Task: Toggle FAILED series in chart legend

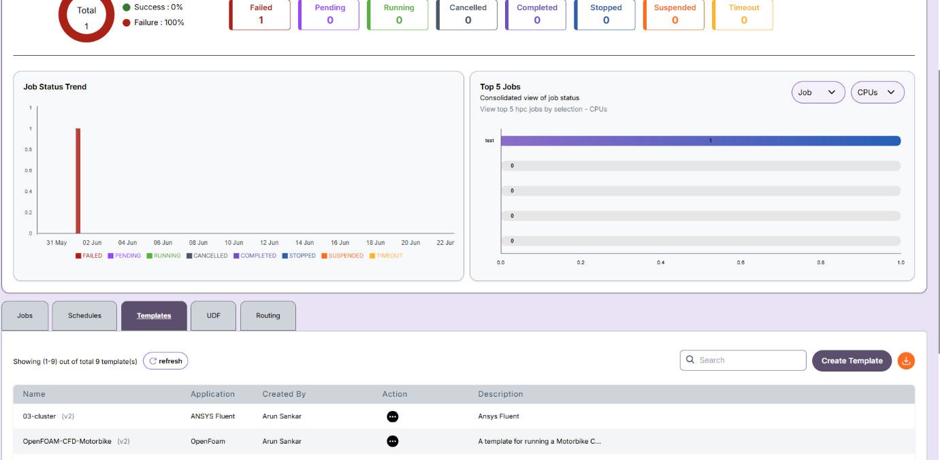Action: (88, 256)
